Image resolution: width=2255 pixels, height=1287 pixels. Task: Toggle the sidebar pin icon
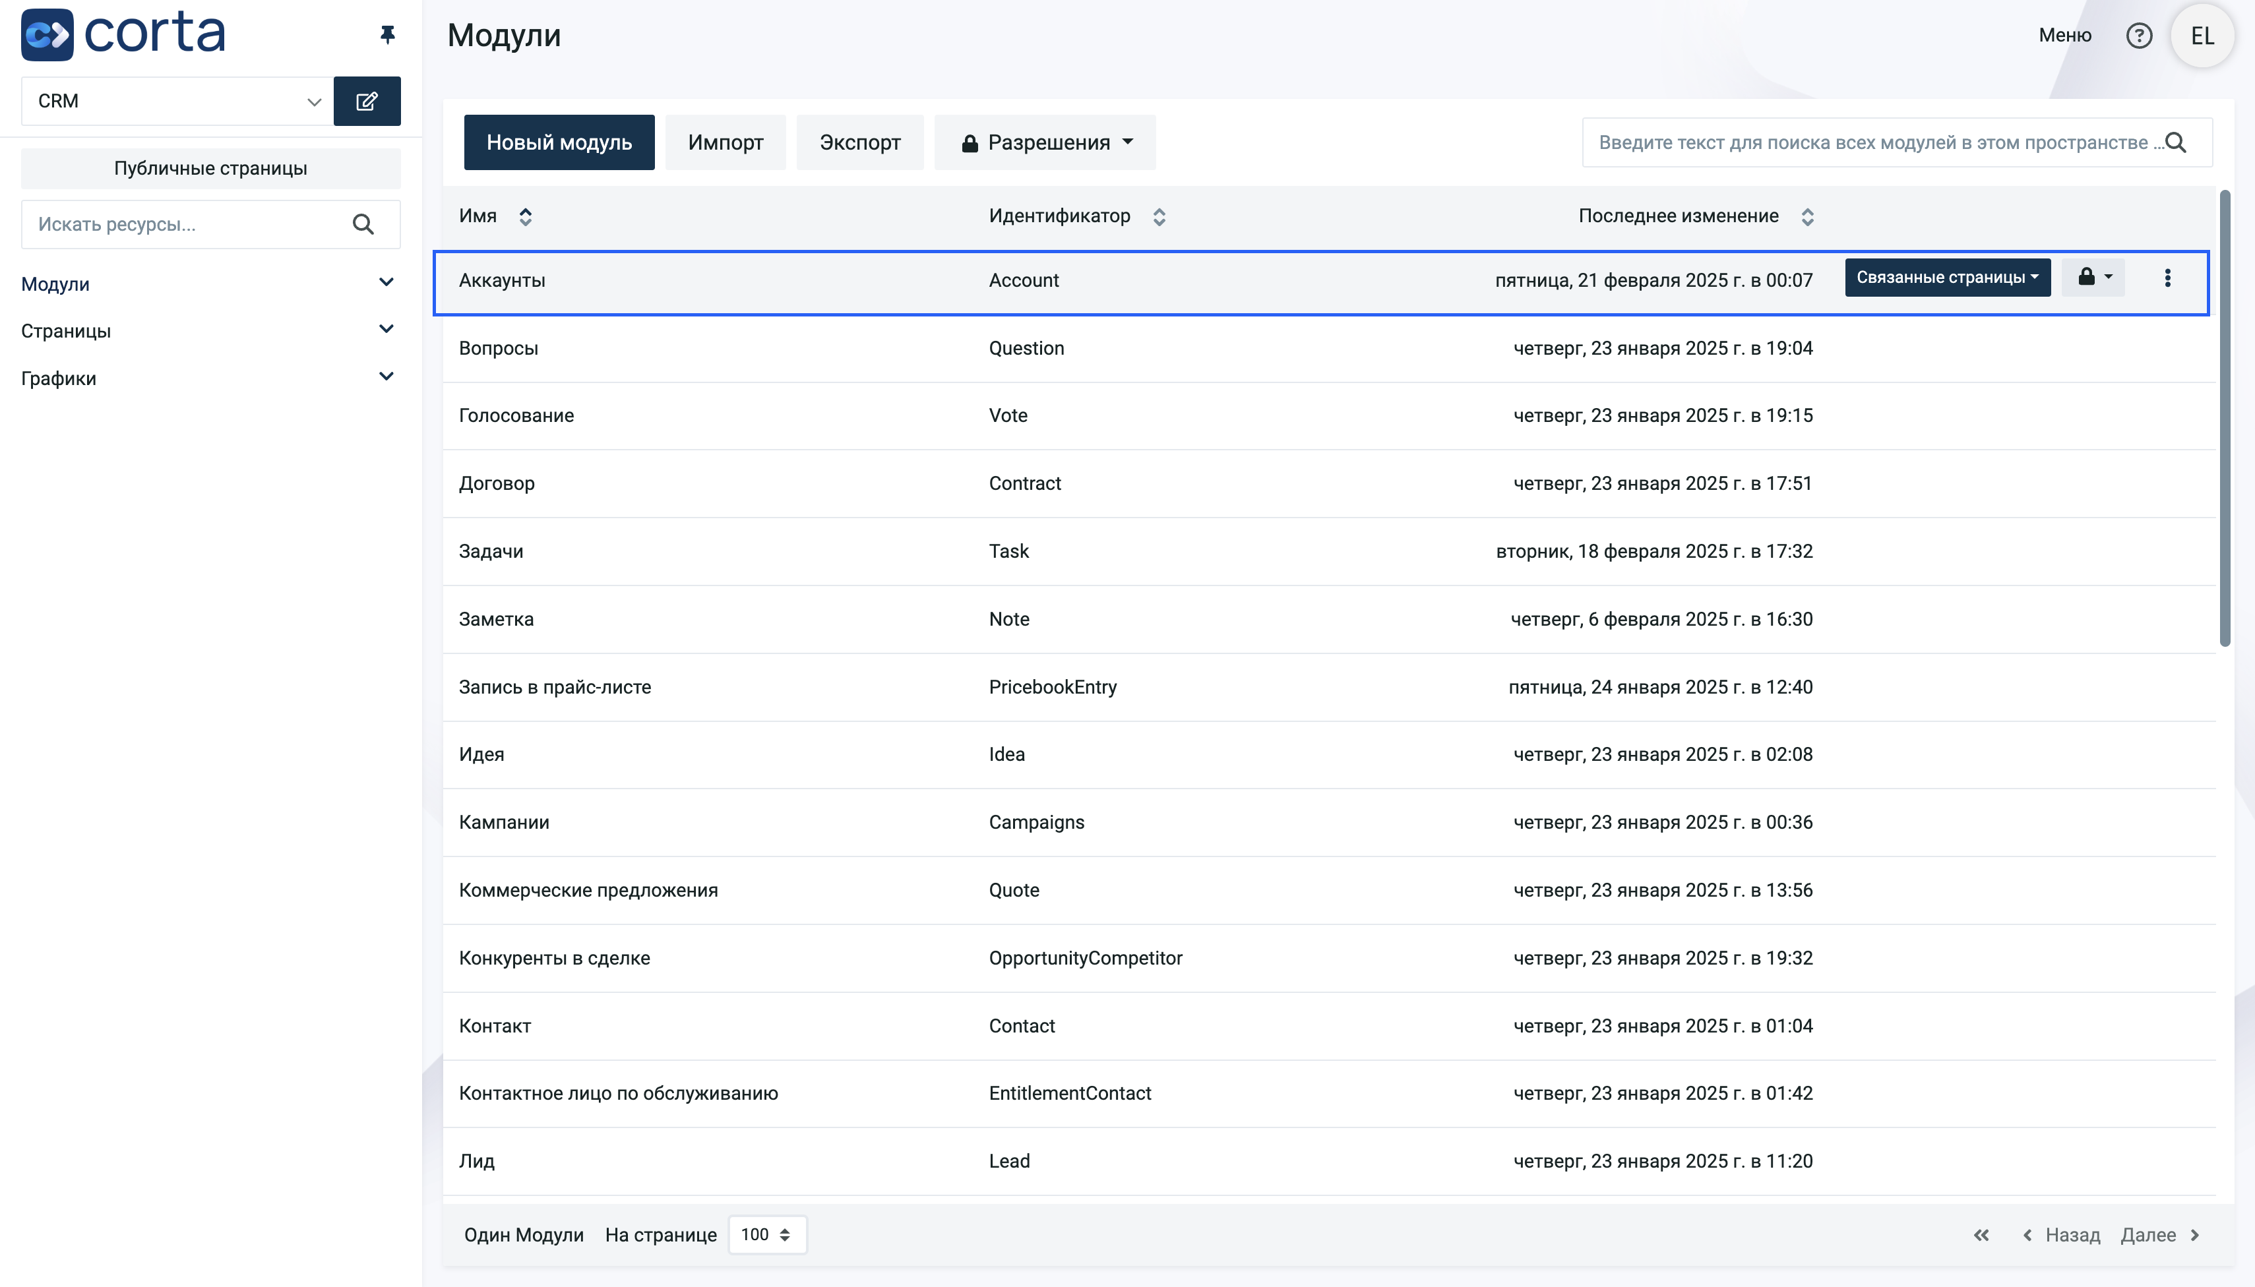tap(387, 34)
